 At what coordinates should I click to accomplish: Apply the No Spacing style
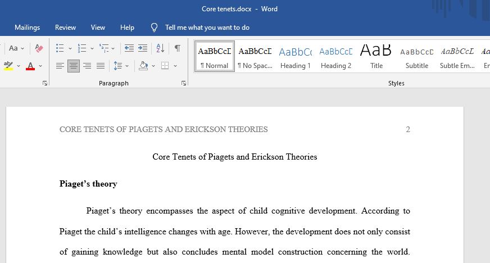point(255,57)
